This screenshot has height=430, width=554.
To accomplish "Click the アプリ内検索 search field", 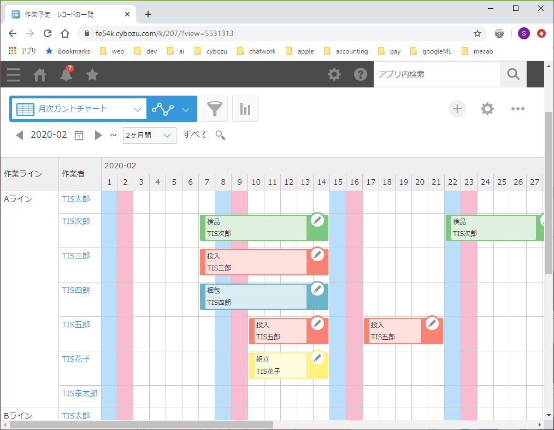I will click(x=437, y=74).
